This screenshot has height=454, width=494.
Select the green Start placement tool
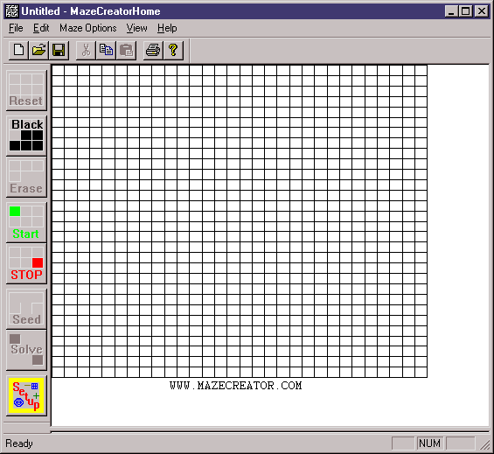[x=26, y=222]
